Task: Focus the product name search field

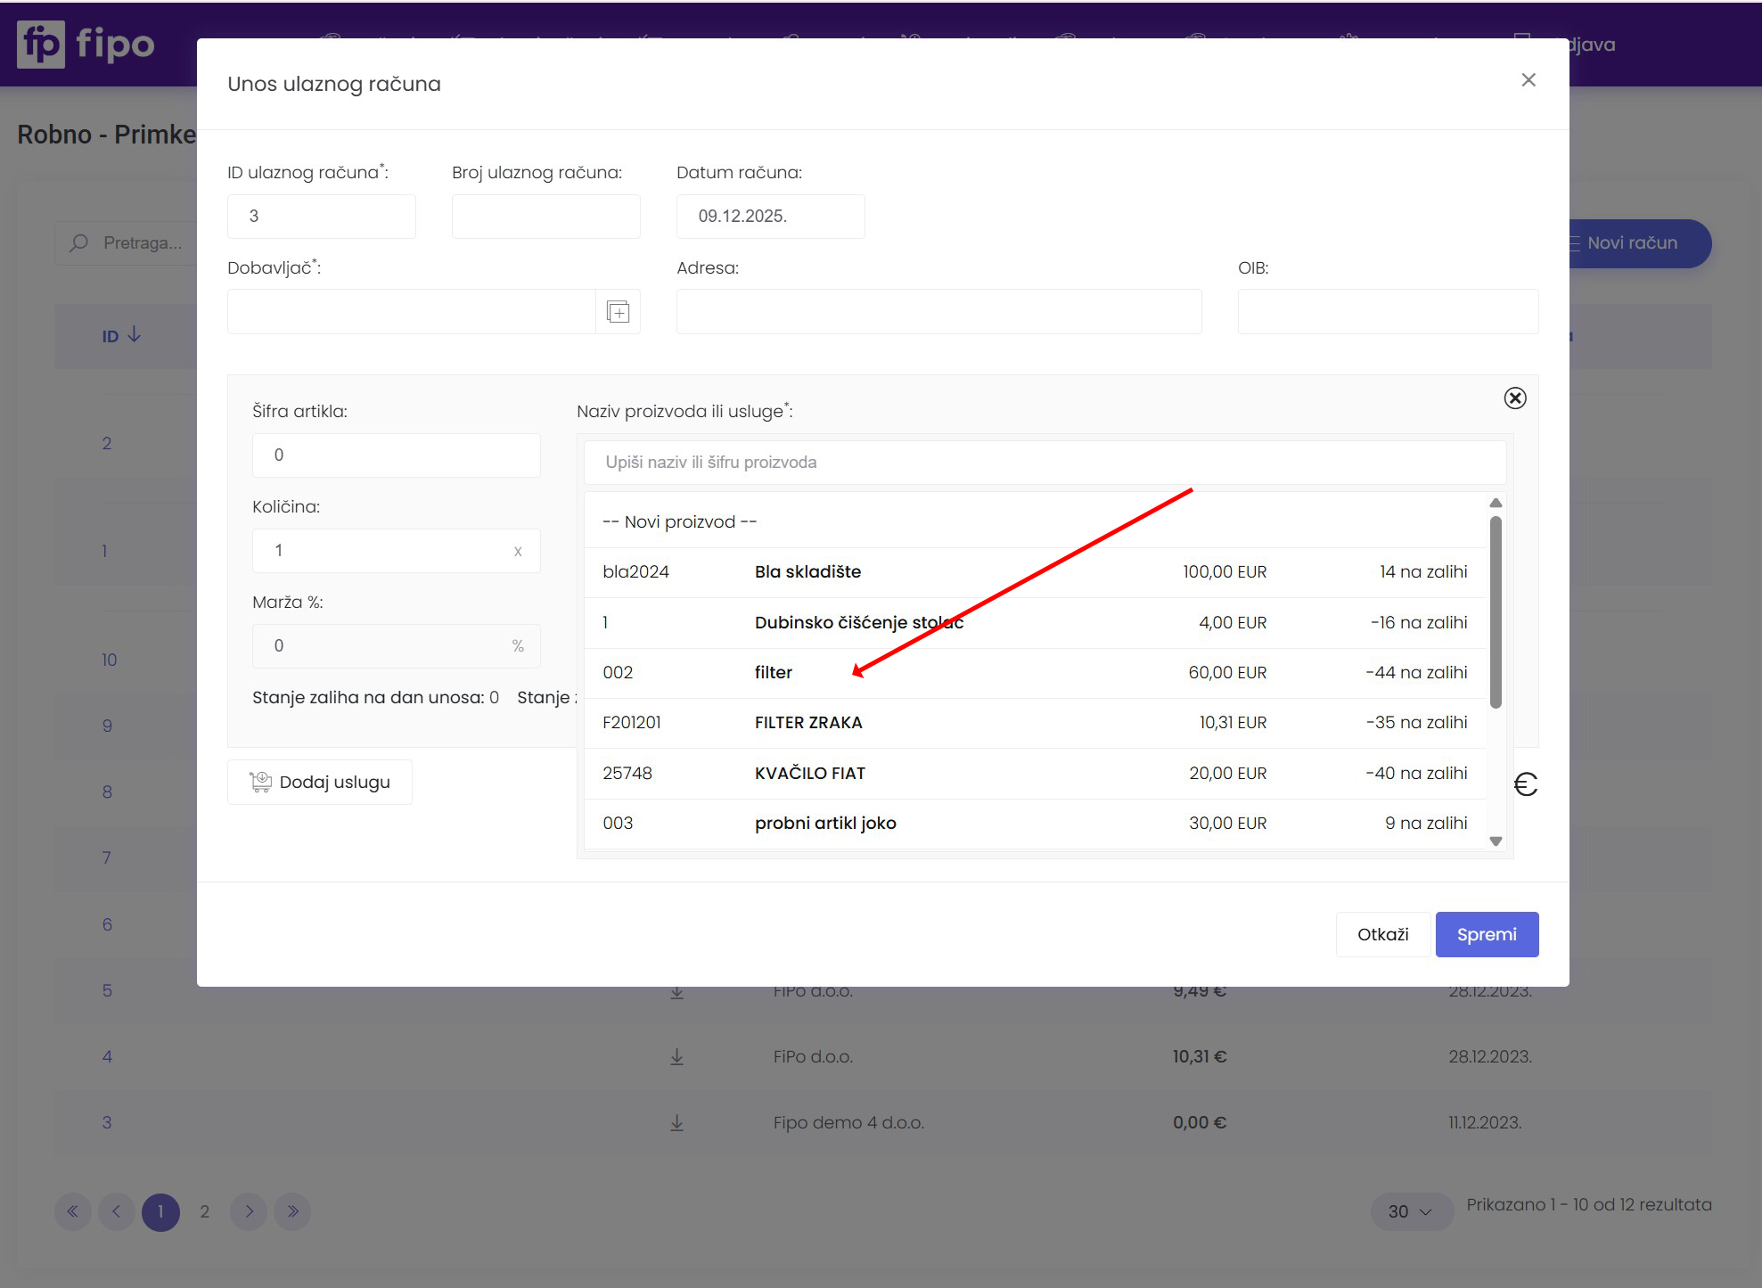Action: 1043,463
